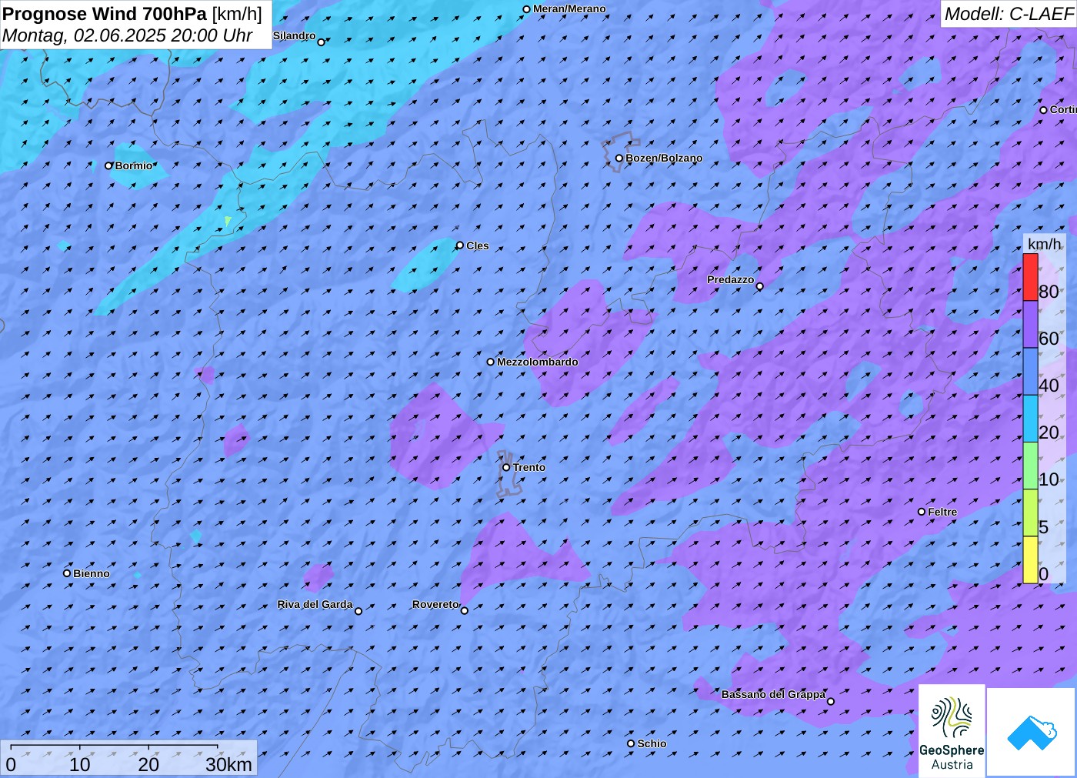Click the Riva del Garda marker
The width and height of the screenshot is (1077, 778).
pos(358,611)
